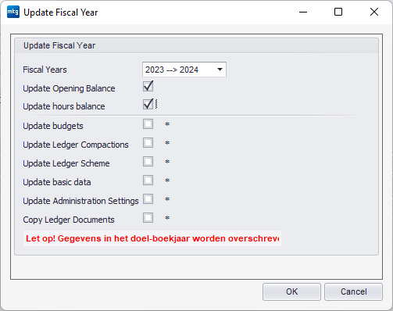The width and height of the screenshot is (393, 311).
Task: Uncheck Update hours balance checkbox
Action: point(148,104)
